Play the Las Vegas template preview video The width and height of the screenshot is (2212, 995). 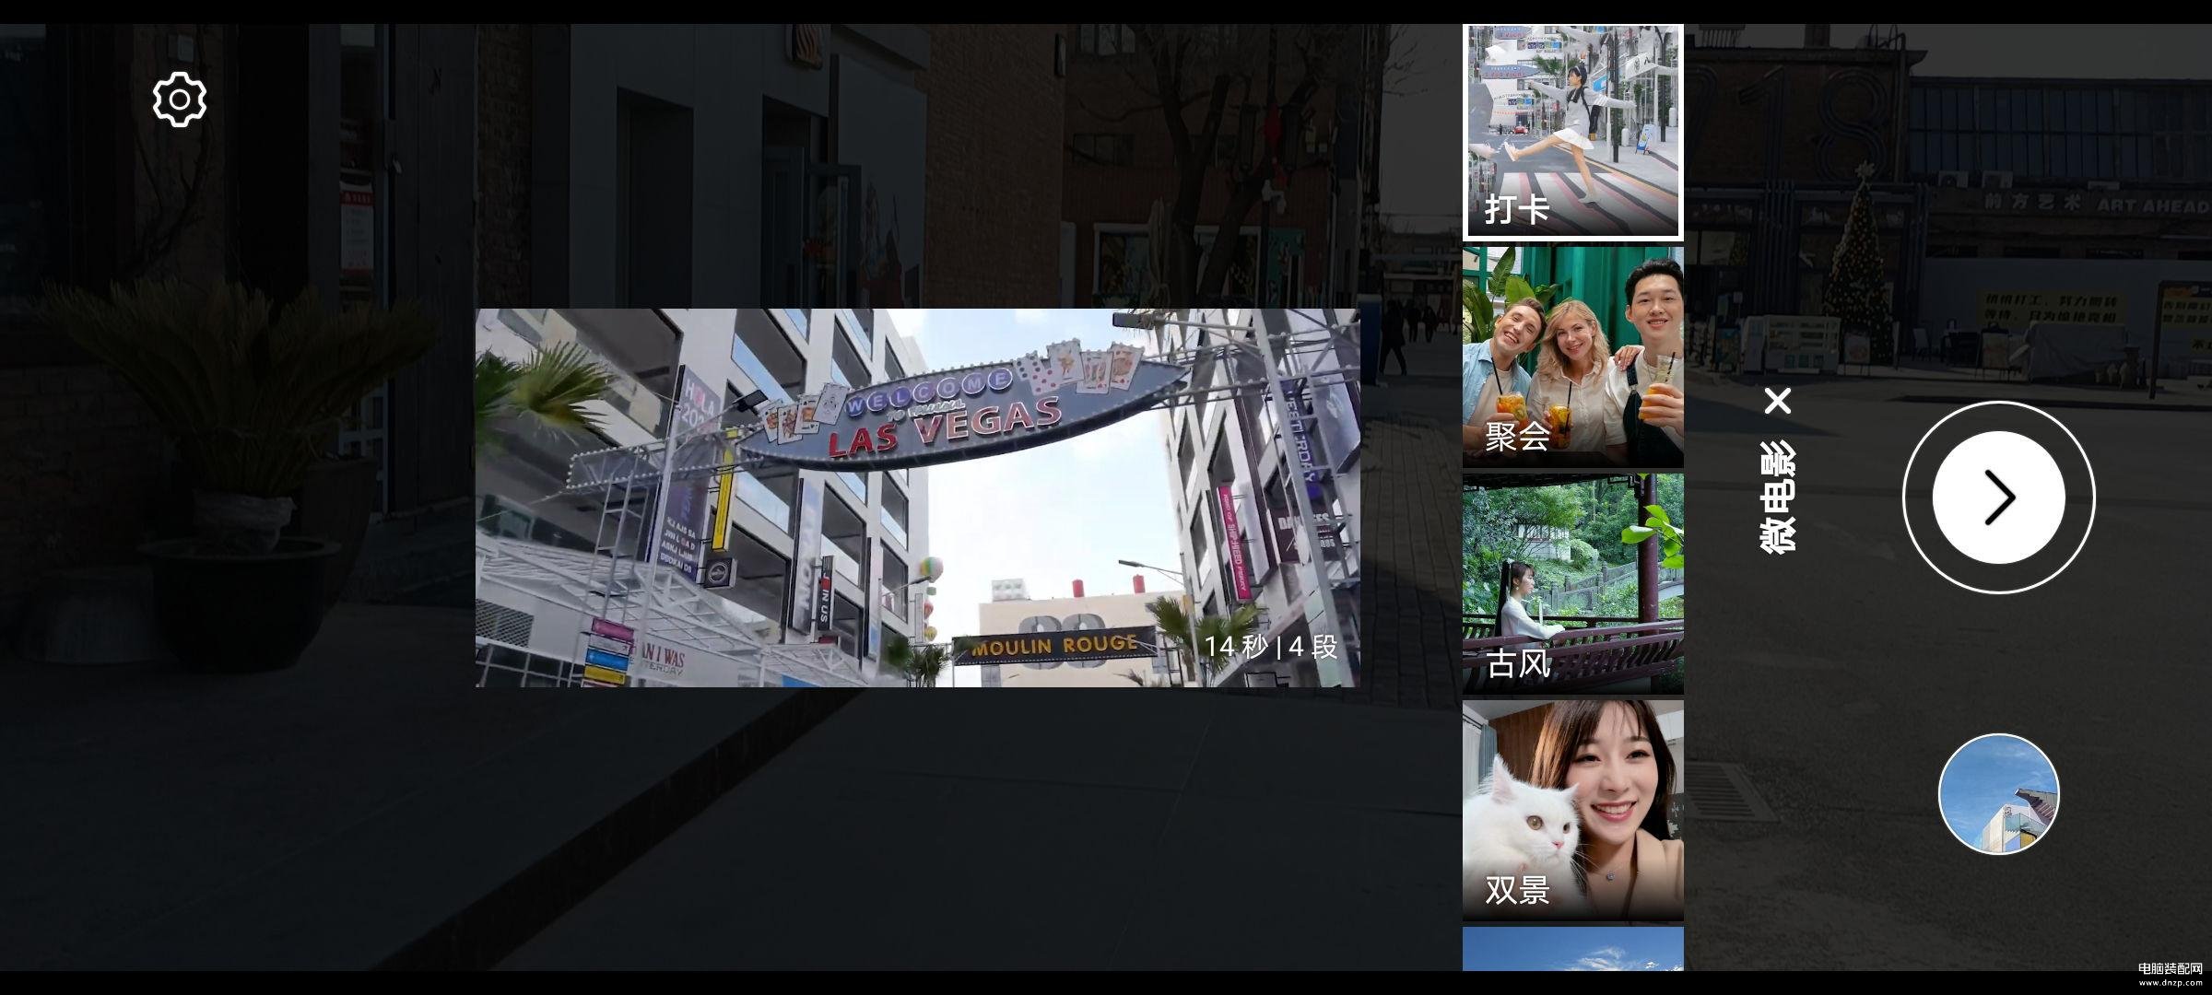pyautogui.click(x=917, y=497)
